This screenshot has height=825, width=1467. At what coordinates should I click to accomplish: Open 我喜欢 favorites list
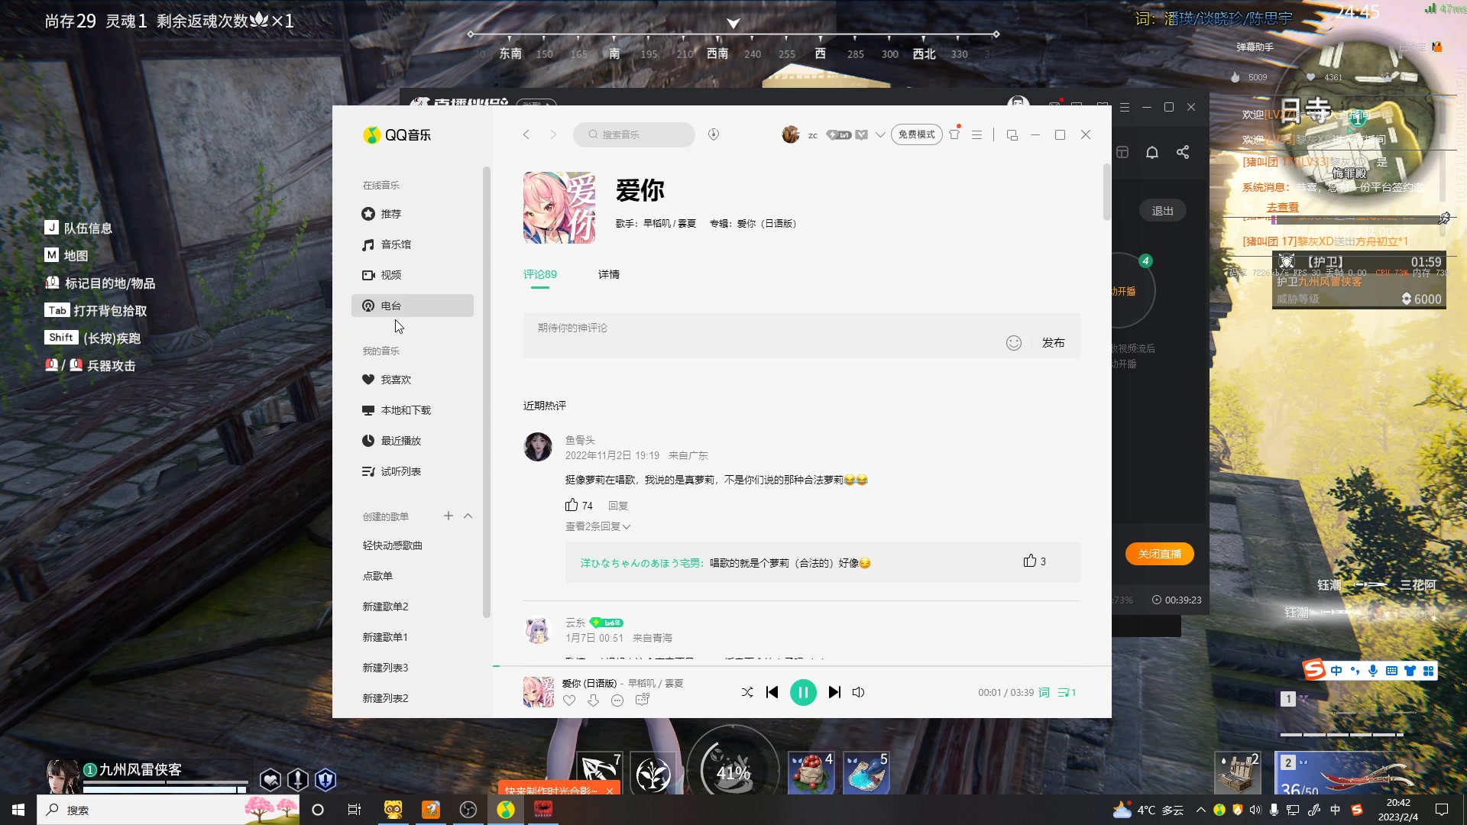413,380
